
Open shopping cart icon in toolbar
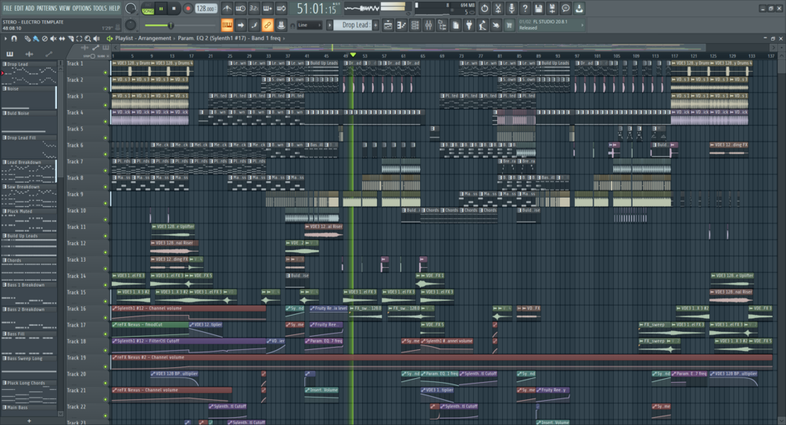[509, 25]
